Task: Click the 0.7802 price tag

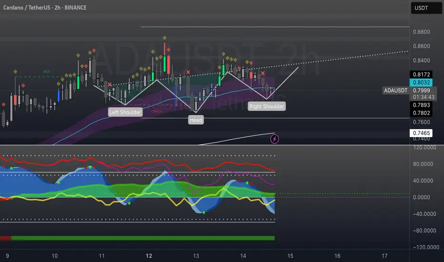Action: point(421,113)
